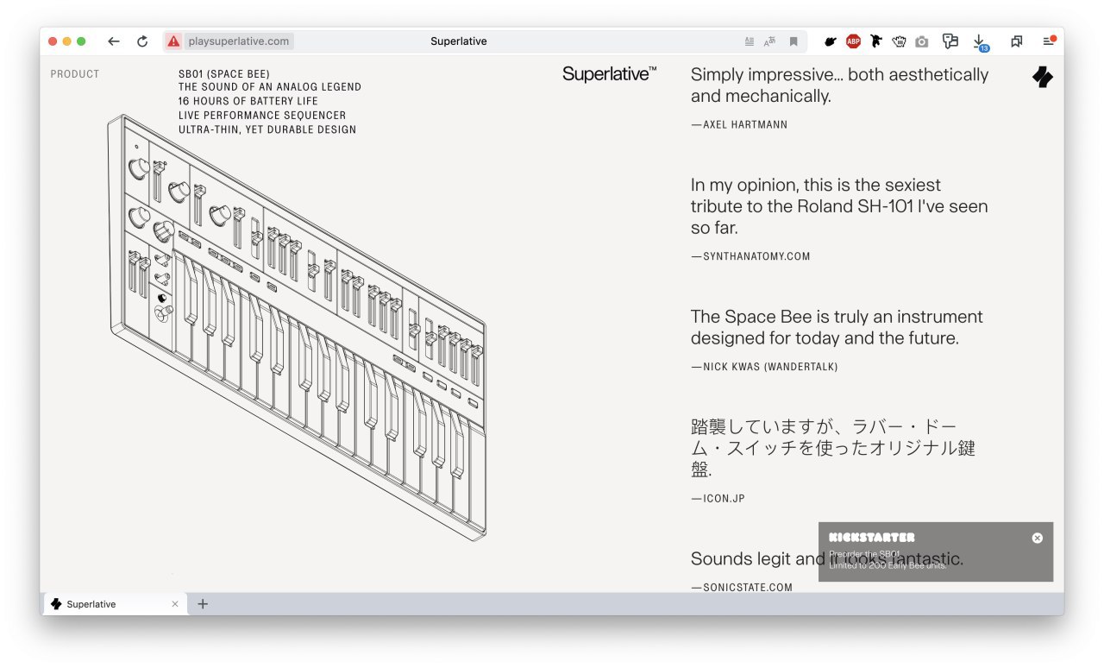1104x668 pixels.
Task: Click the AXEL HARTMANN attribution
Action: pyautogui.click(x=739, y=124)
